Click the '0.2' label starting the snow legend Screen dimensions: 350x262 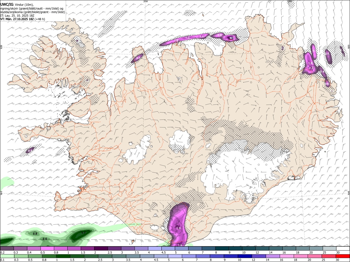click(x=2, y=252)
